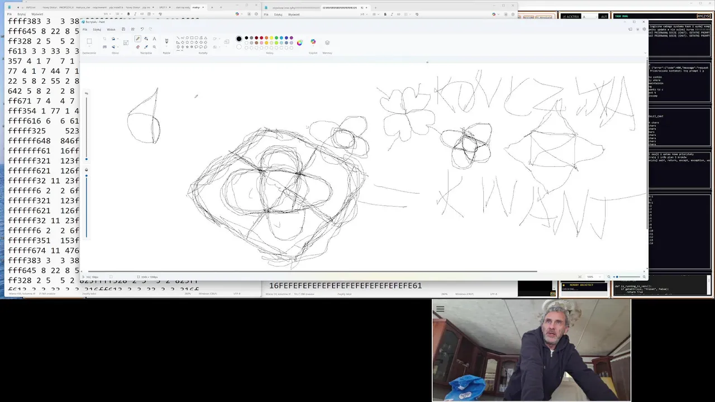Select the Text tool in Paint

[154, 39]
